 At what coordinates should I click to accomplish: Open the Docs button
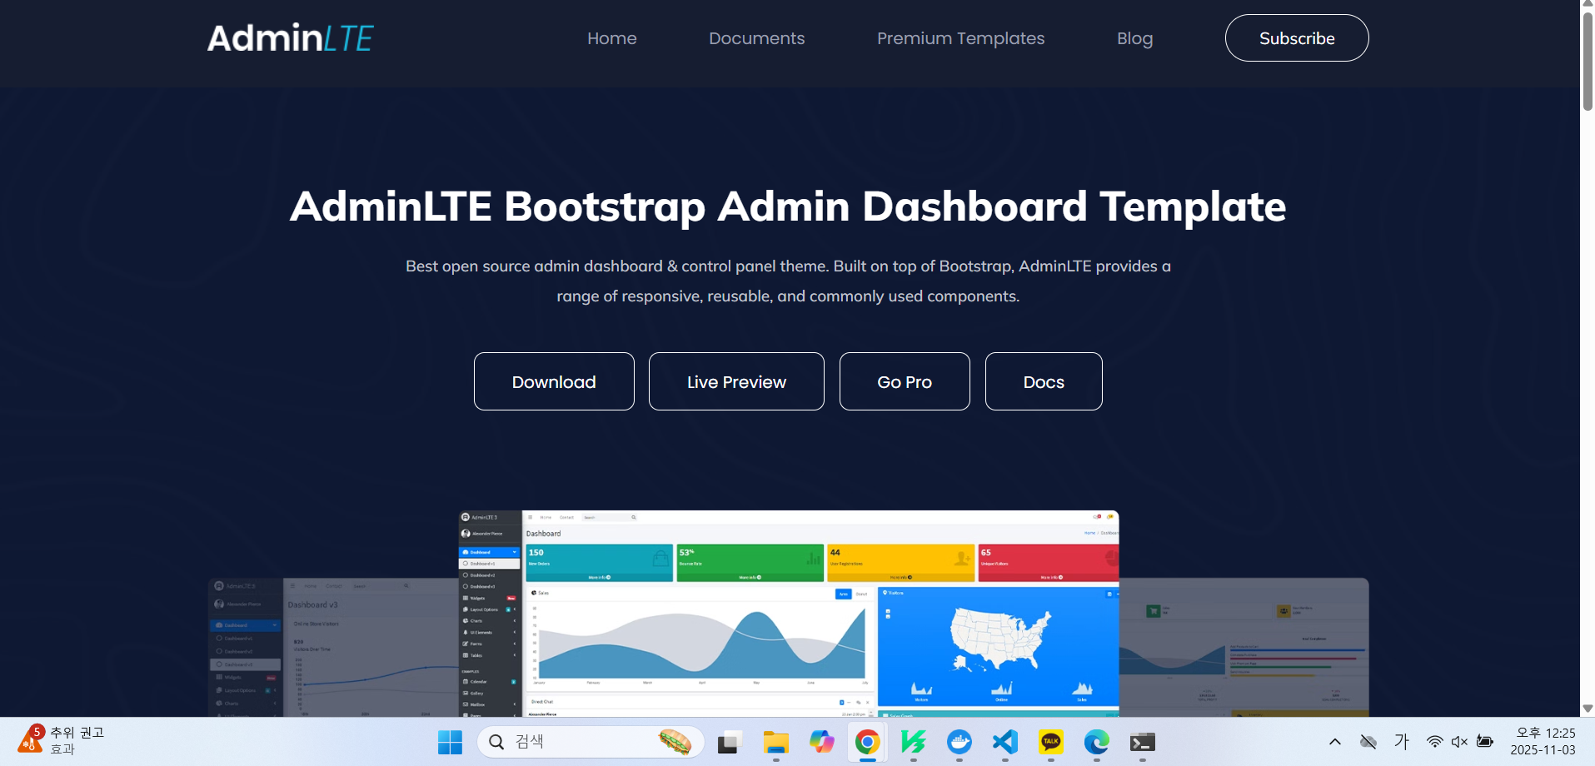1044,381
